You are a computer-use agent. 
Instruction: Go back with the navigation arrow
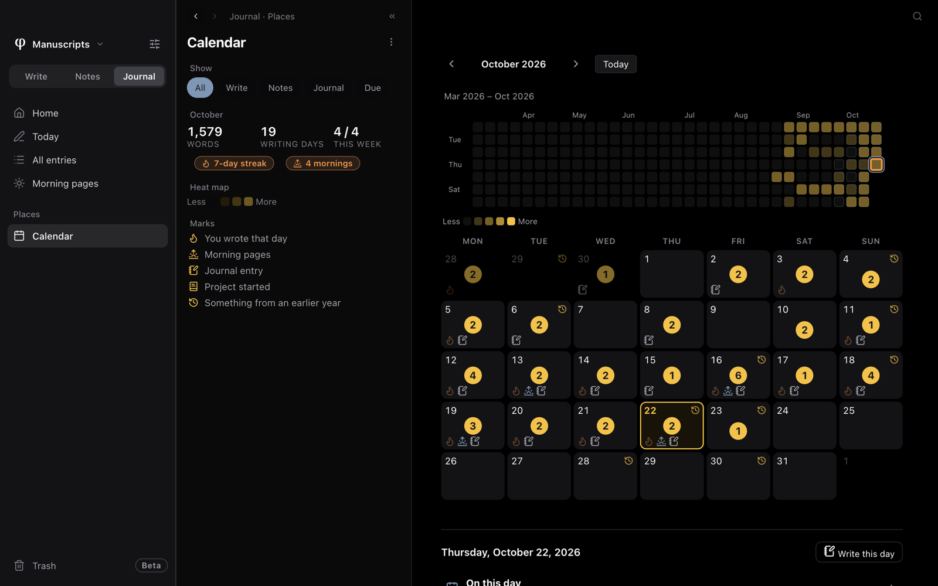click(x=196, y=16)
